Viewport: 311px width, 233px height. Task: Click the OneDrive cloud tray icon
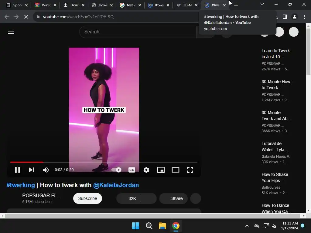pyautogui.click(x=257, y=226)
